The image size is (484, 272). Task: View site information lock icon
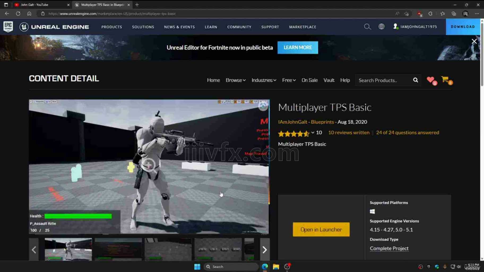click(42, 14)
